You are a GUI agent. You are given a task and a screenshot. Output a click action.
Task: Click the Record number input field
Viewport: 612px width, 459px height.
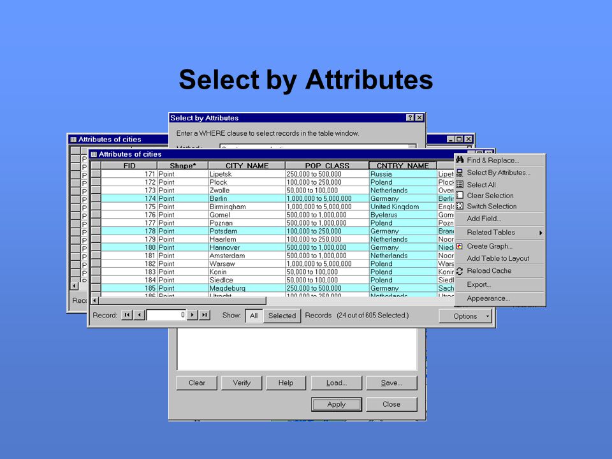(166, 315)
